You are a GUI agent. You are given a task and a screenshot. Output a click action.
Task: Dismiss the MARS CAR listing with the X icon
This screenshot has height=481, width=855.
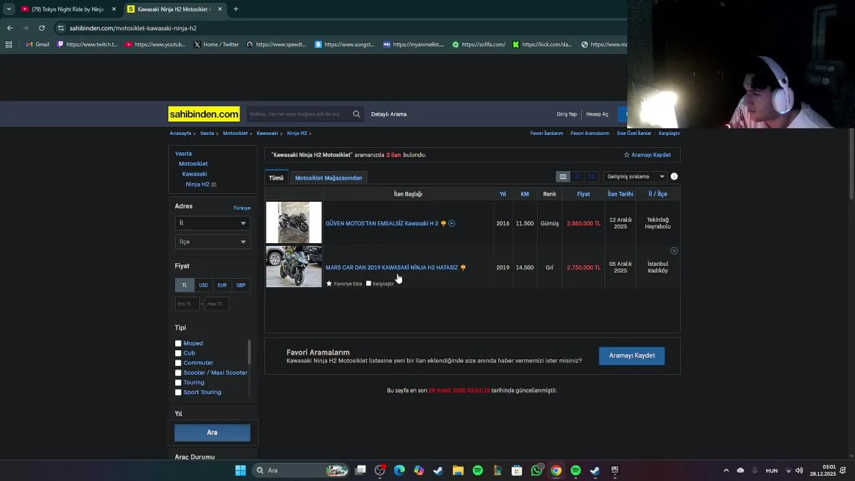click(x=674, y=251)
